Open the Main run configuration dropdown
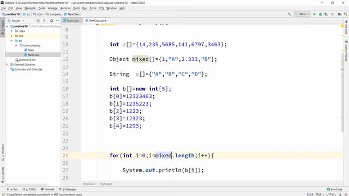This screenshot has width=349, height=196. coord(302,14)
